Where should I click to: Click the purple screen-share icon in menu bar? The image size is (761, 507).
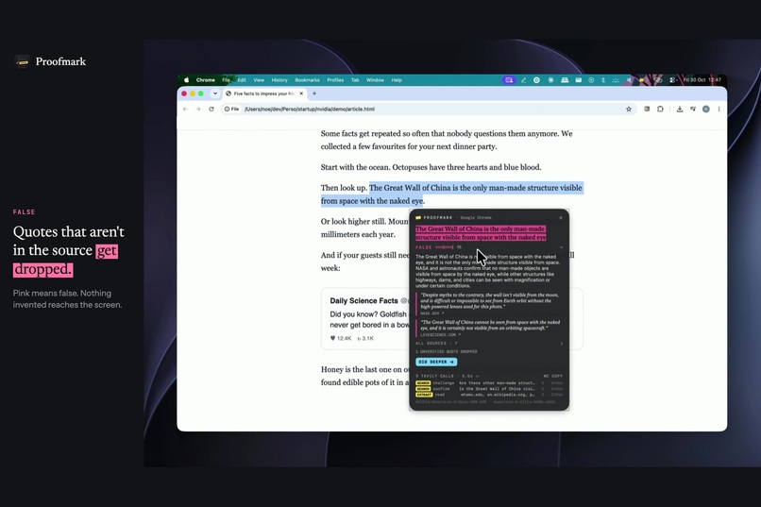pos(509,80)
